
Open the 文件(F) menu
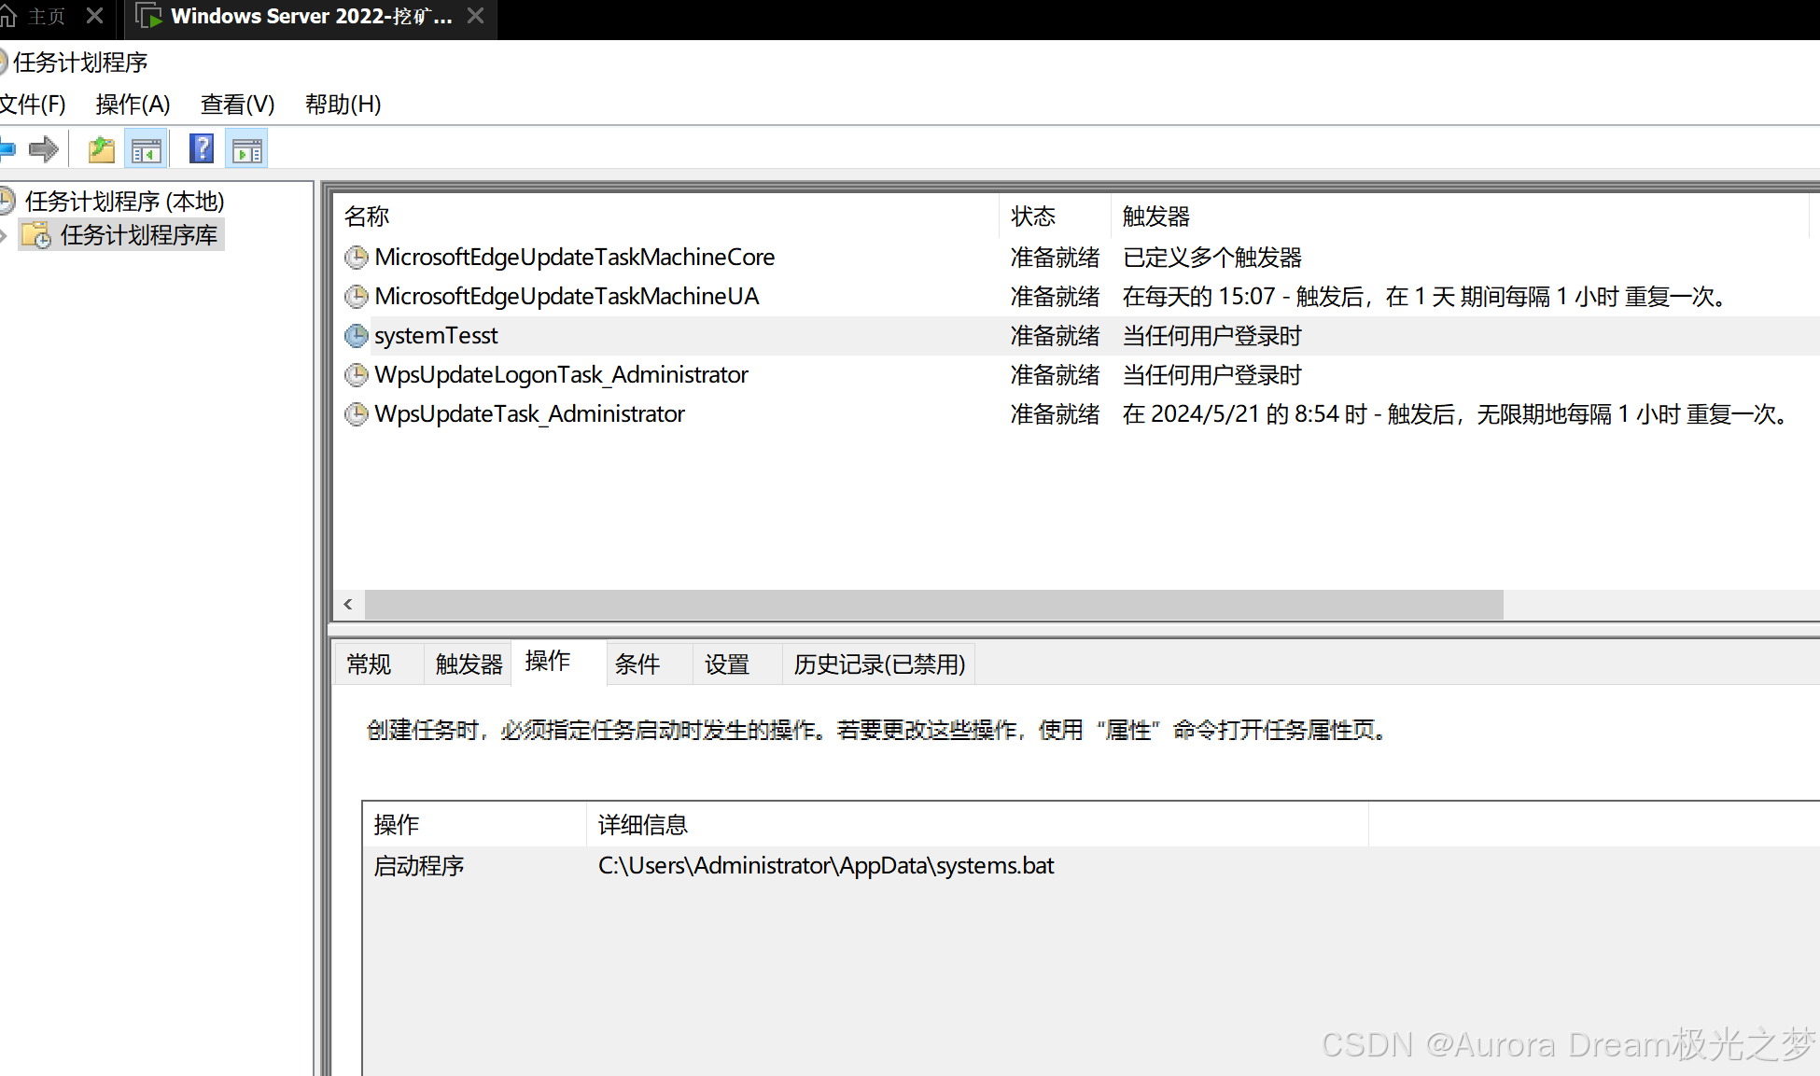(32, 105)
